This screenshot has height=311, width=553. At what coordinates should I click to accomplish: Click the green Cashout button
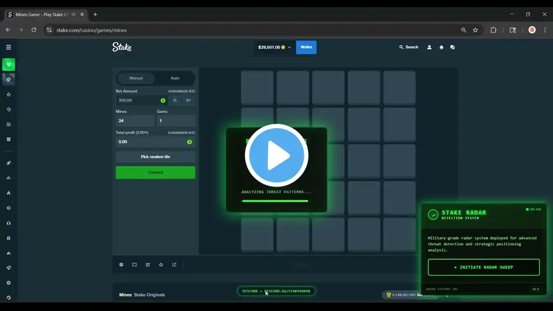pyautogui.click(x=156, y=172)
